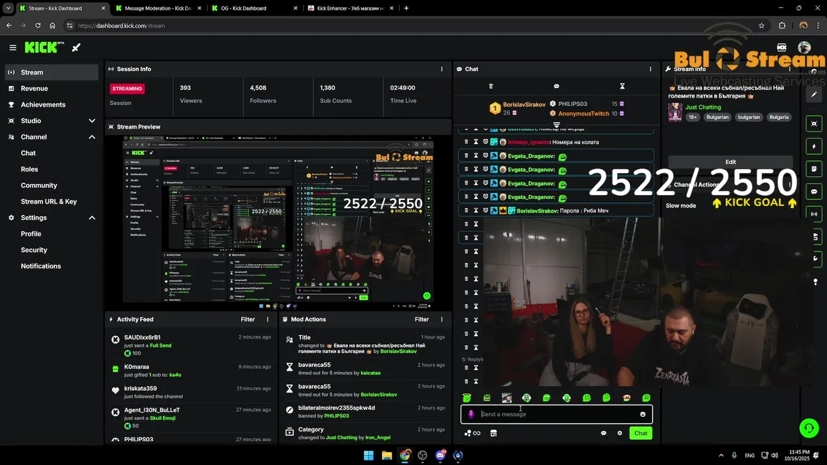Click kaicataa link in Mod Actions

click(x=370, y=373)
